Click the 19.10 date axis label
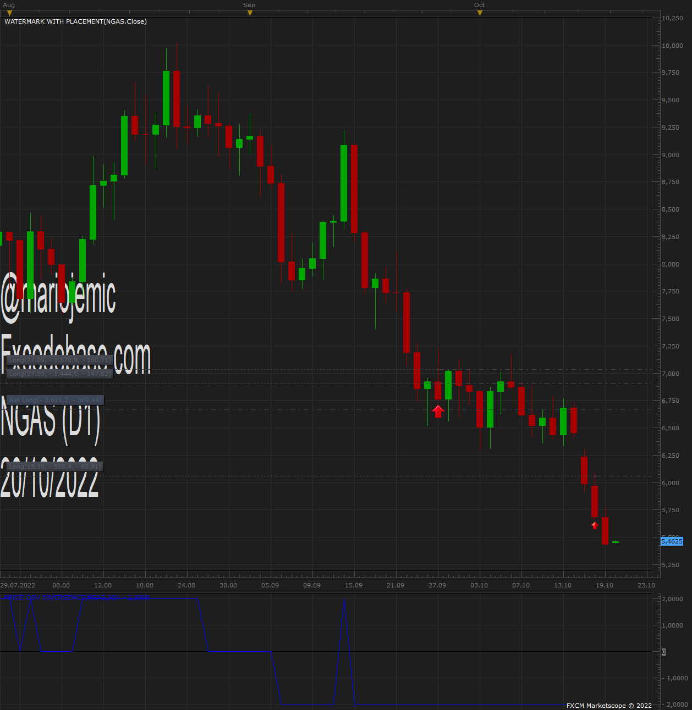Viewport: 692px width, 710px height. coord(605,585)
